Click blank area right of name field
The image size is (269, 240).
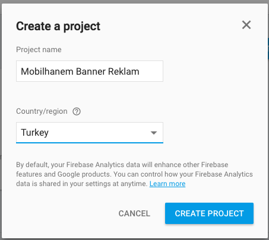click(x=208, y=71)
